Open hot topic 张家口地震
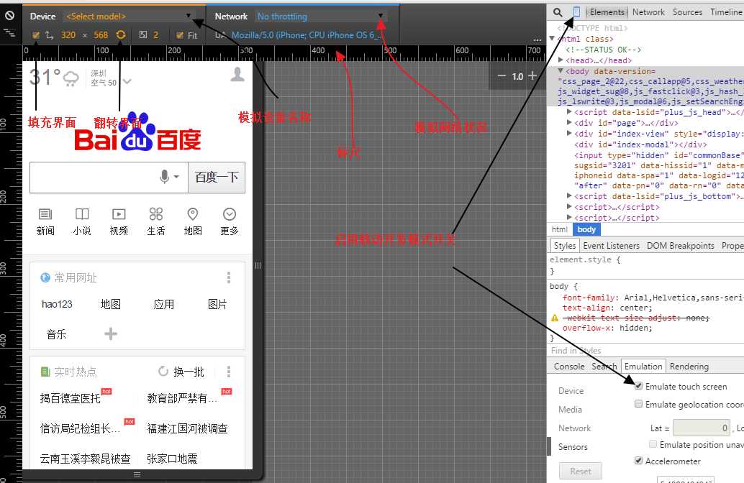The width and height of the screenshot is (744, 483). (172, 459)
